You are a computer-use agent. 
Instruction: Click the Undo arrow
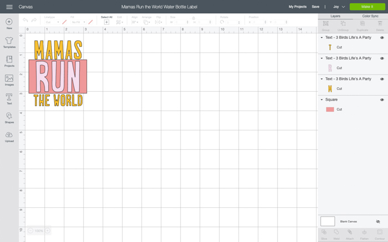pyautogui.click(x=25, y=20)
